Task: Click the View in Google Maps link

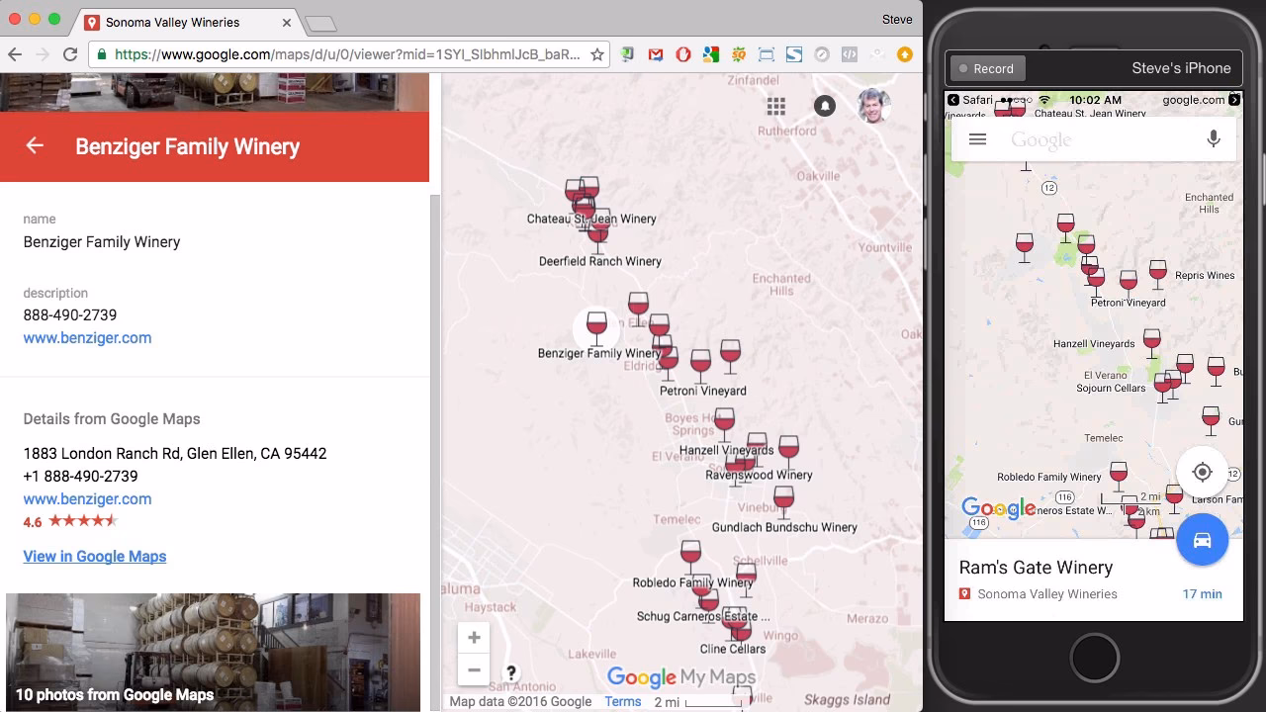Action: [x=94, y=556]
